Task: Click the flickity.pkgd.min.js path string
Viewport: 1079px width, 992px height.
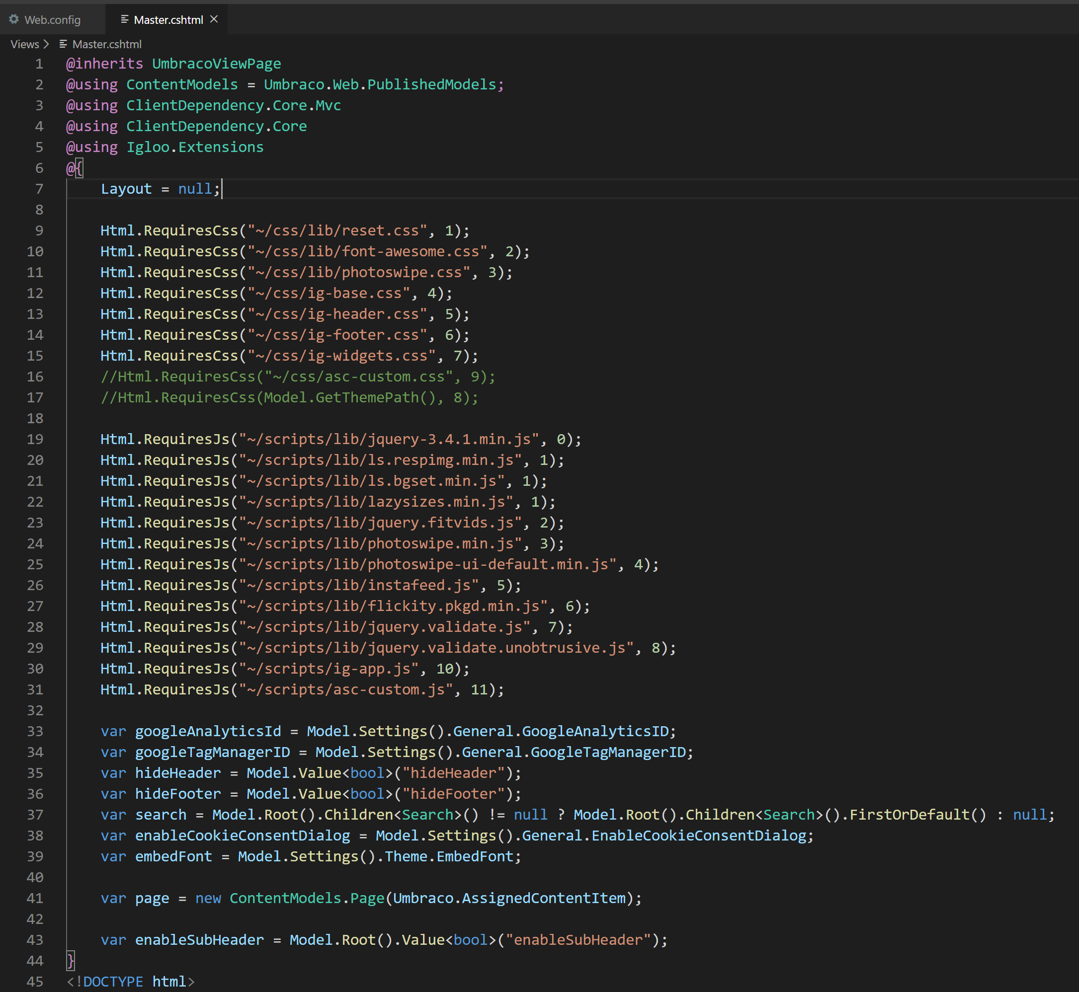Action: (x=393, y=607)
